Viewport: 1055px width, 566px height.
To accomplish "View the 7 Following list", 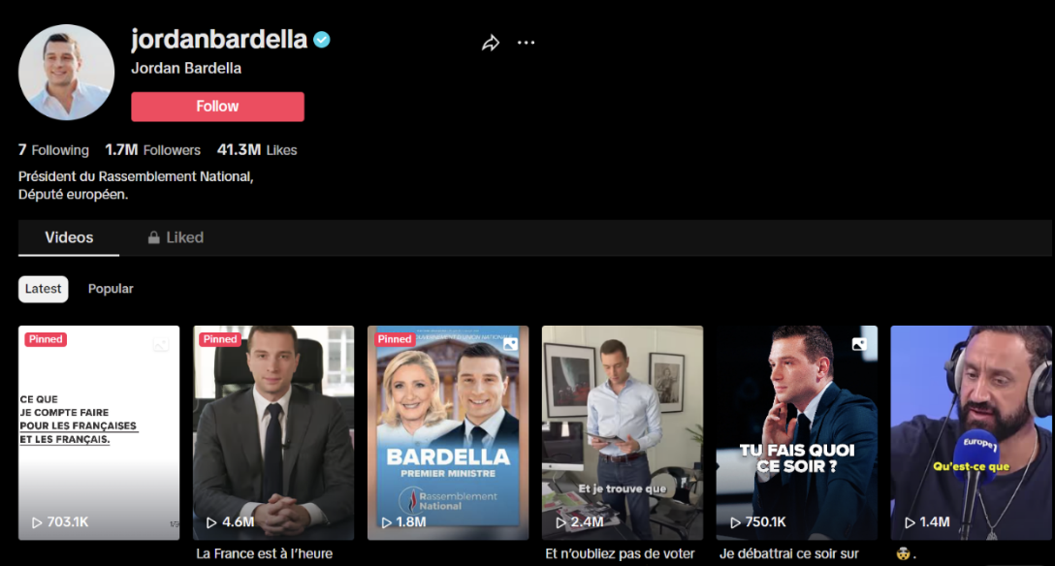I will click(53, 150).
